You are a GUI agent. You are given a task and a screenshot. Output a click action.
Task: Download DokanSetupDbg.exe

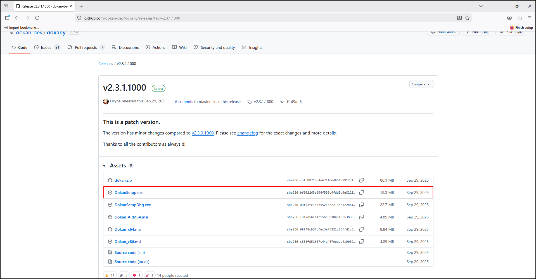click(x=133, y=205)
